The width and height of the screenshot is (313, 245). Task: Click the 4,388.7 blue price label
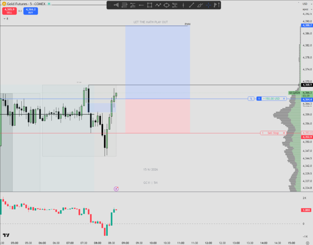(307, 25)
